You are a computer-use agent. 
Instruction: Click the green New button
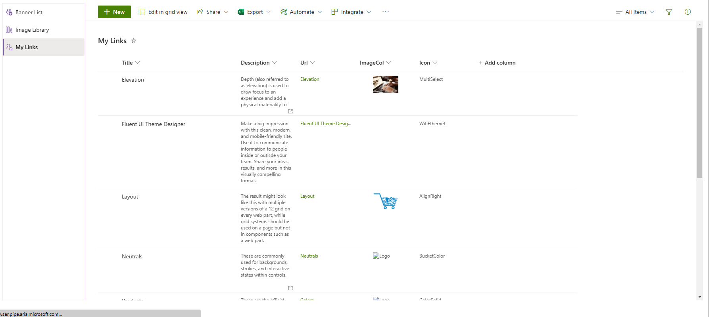pyautogui.click(x=114, y=12)
